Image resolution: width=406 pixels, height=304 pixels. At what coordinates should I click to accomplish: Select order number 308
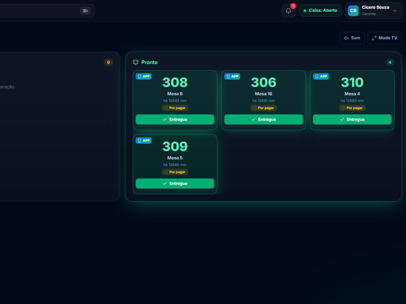(175, 83)
